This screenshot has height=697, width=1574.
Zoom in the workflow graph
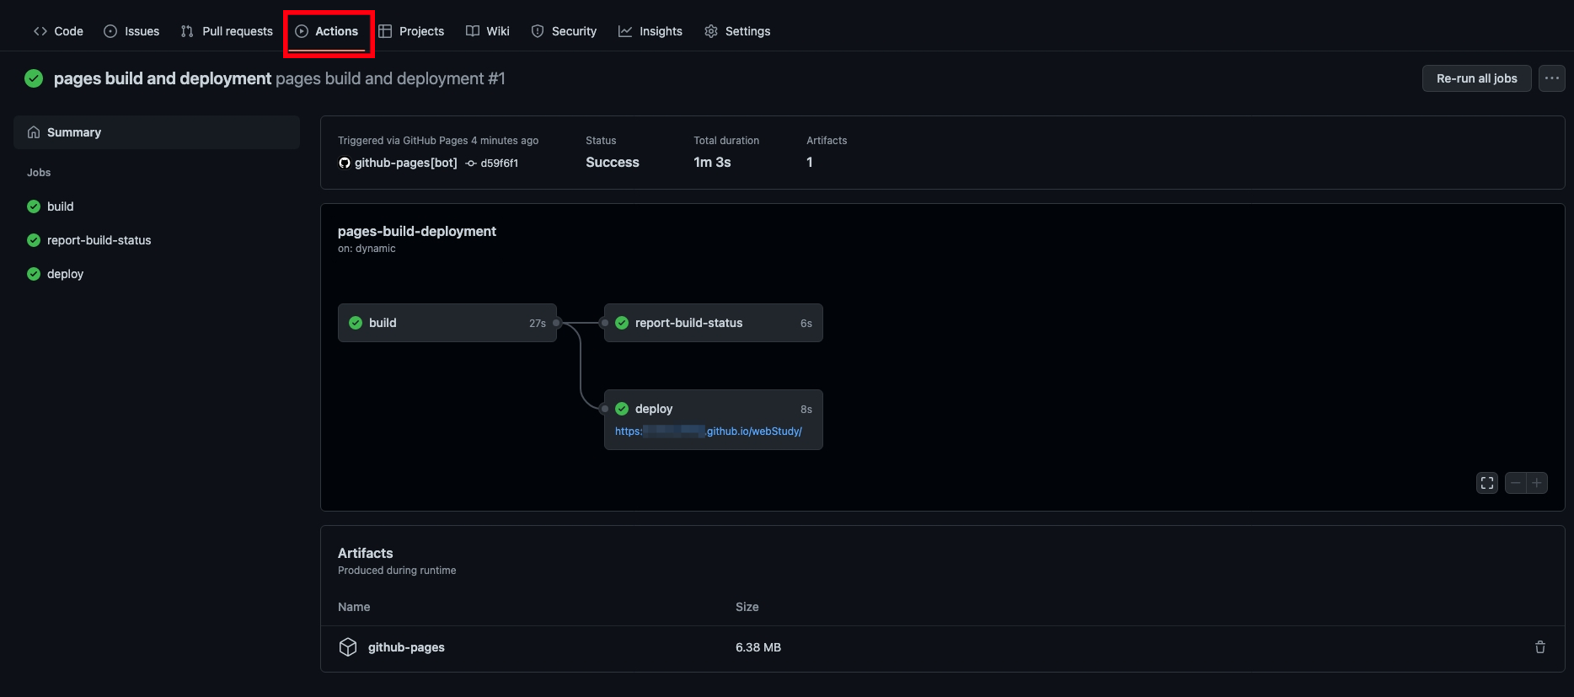1537,483
